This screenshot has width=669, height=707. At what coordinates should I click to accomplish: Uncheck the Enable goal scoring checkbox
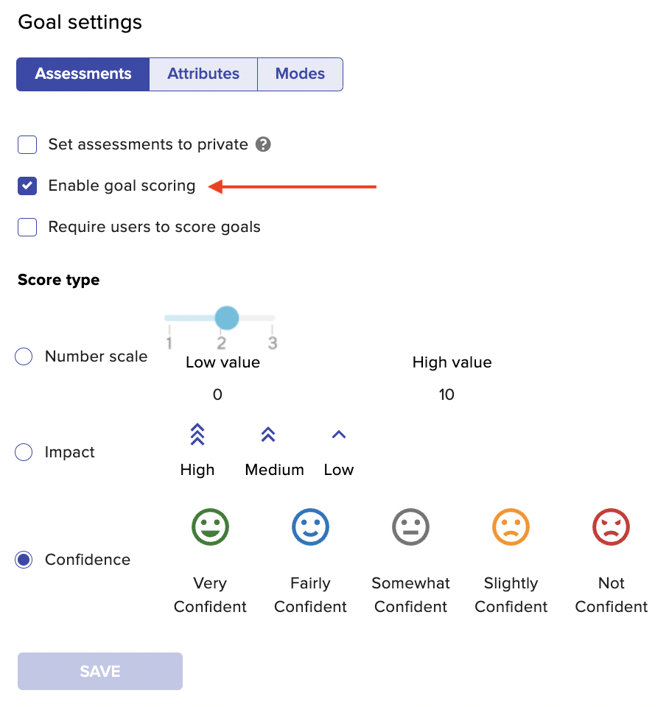pyautogui.click(x=27, y=186)
